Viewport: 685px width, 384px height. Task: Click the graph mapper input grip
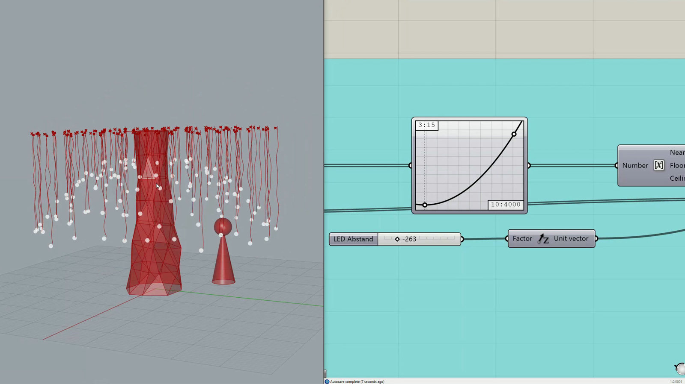(x=411, y=165)
